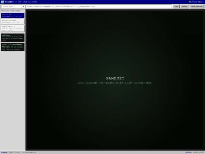
Task: Click the SOURCE status bar entry
Action: click(x=19, y=152)
